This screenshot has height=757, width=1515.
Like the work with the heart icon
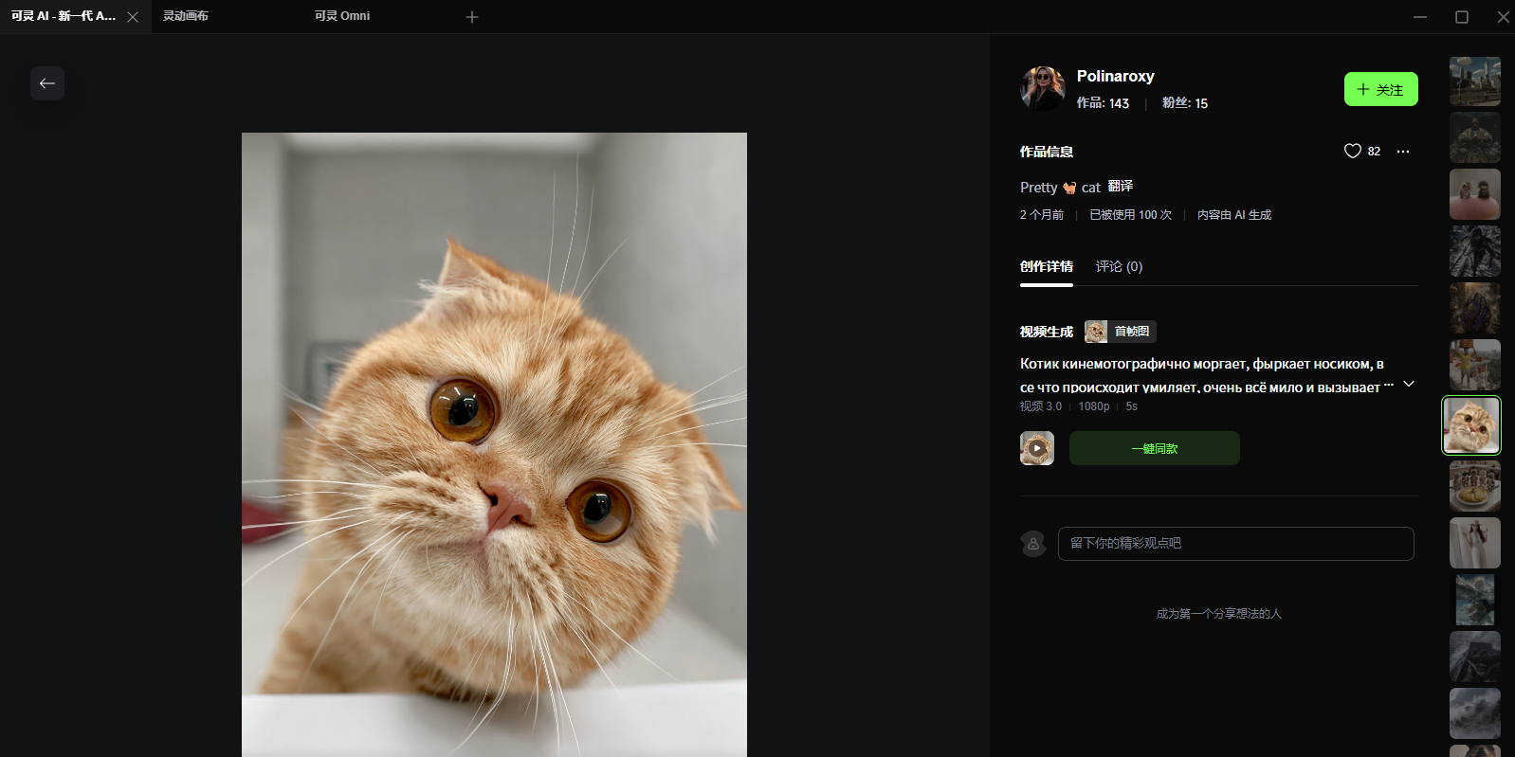point(1353,151)
